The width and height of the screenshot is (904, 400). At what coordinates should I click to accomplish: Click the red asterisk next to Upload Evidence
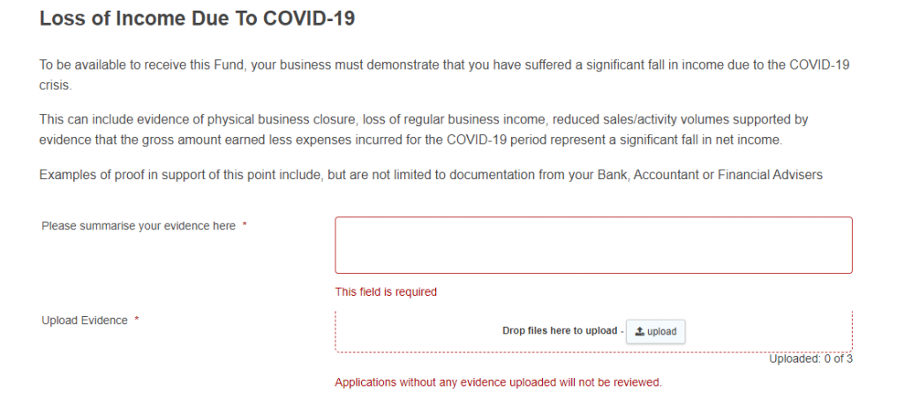(137, 321)
